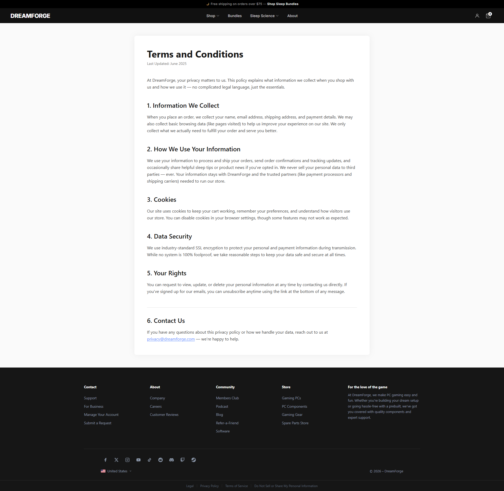
Task: Click the '5. Your Rights' heading
Action: pyautogui.click(x=167, y=273)
